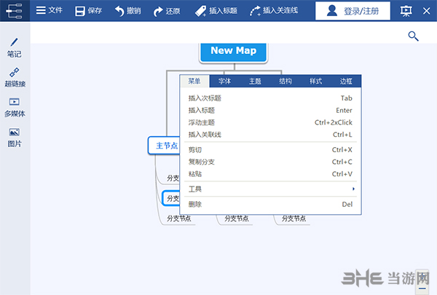Select the middle 分支节点 branch
This screenshot has height=295, width=437.
[237, 219]
